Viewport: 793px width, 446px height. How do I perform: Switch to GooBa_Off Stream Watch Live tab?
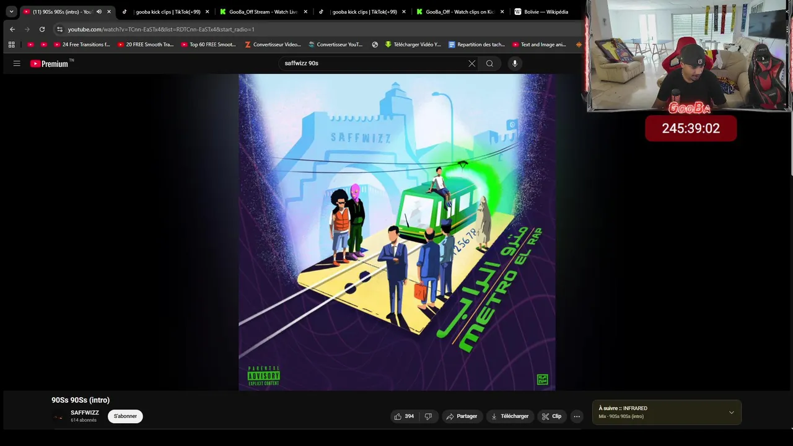(263, 12)
